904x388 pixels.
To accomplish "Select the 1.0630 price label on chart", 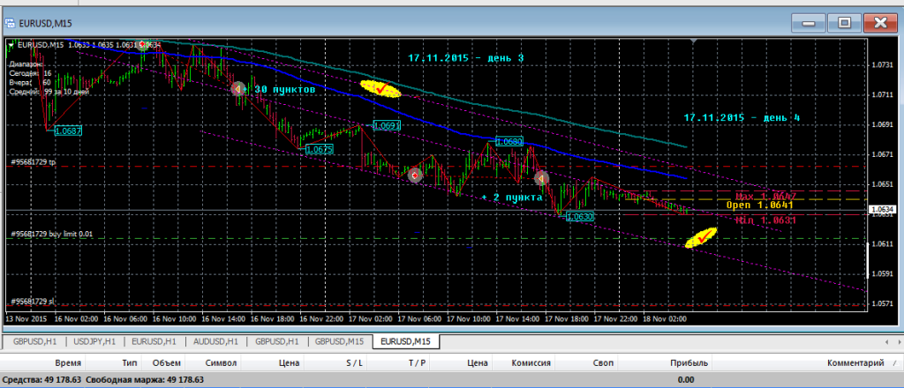I will 580,217.
